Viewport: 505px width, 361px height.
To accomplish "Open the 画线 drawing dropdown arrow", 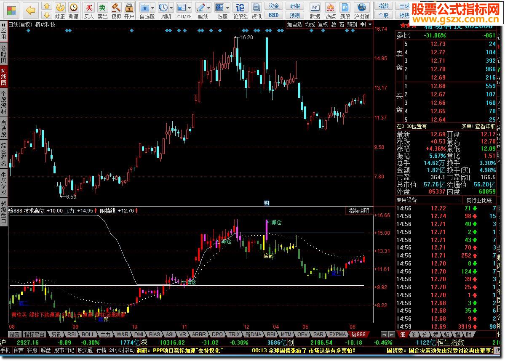I will [208, 8].
